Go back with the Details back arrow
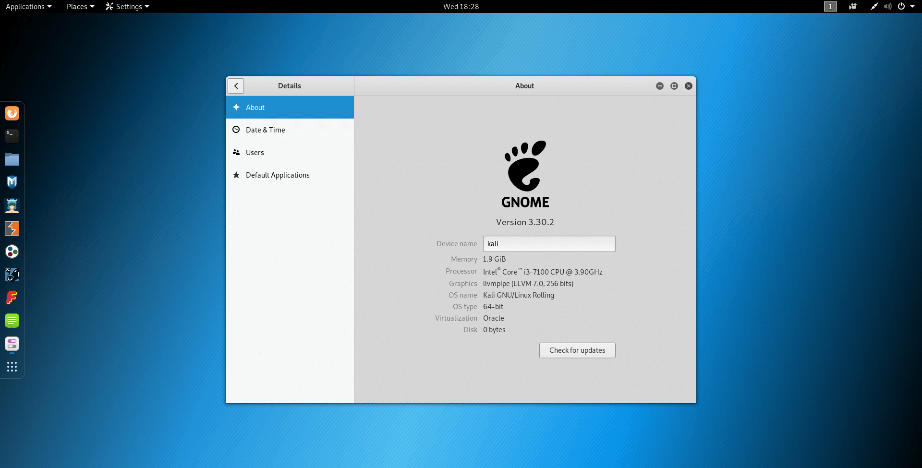This screenshot has height=468, width=922. [x=236, y=86]
